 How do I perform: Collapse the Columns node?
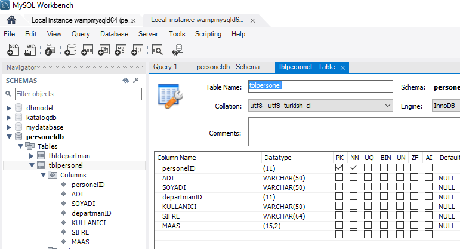[x=43, y=175]
